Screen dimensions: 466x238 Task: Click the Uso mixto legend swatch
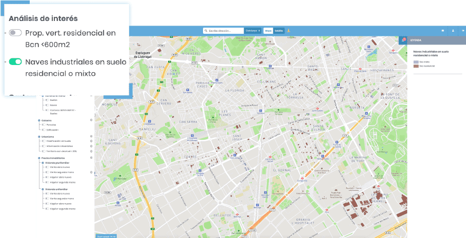coord(416,62)
